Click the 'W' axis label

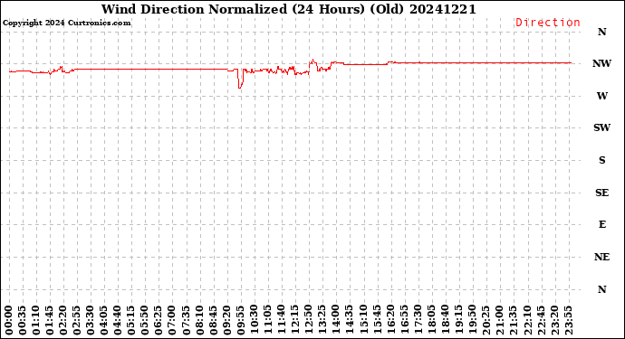click(601, 96)
